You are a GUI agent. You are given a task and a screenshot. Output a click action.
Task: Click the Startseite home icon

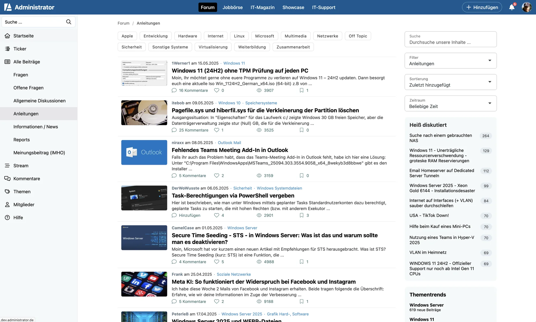tap(8, 36)
